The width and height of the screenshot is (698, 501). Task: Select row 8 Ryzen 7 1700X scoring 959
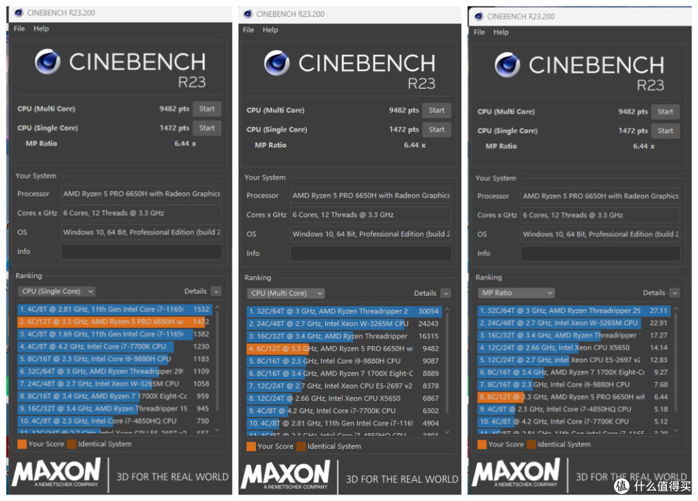point(115,396)
